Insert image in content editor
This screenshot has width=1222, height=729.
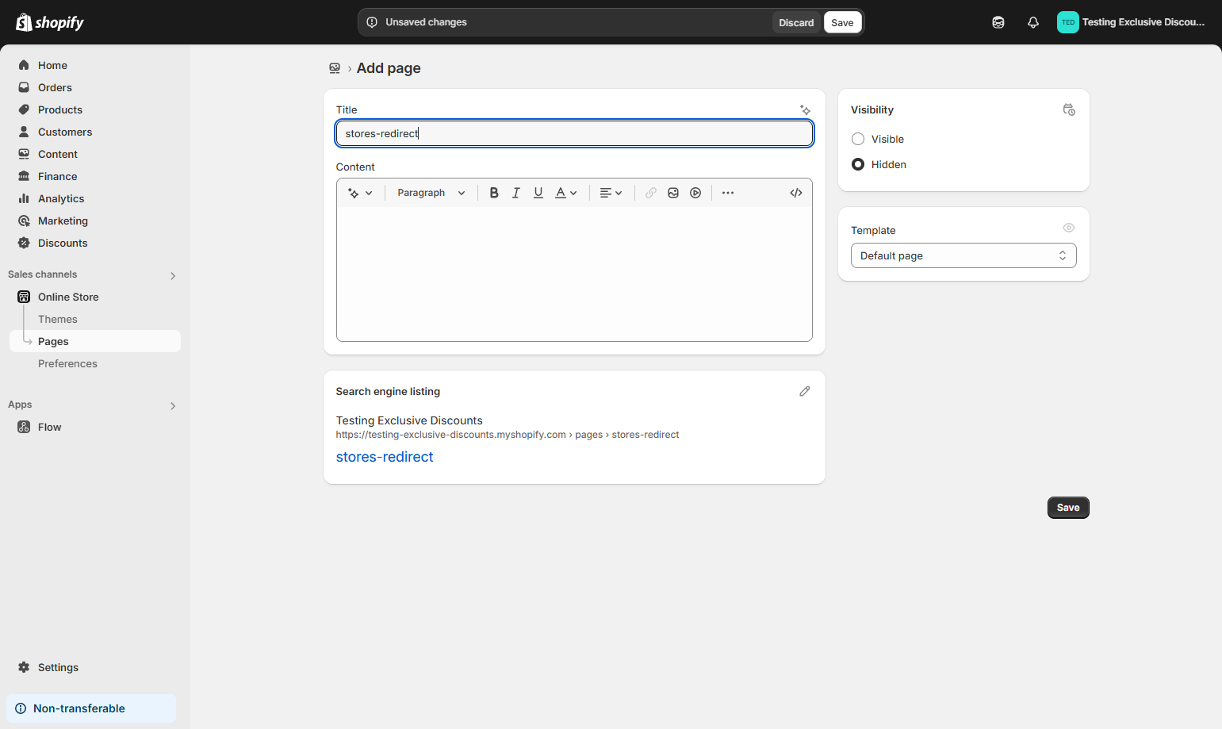[x=673, y=193]
